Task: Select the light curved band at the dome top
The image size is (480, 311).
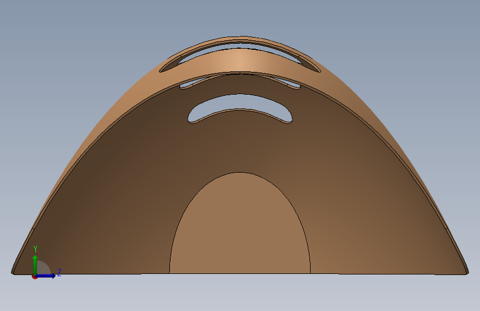Action: point(240,60)
